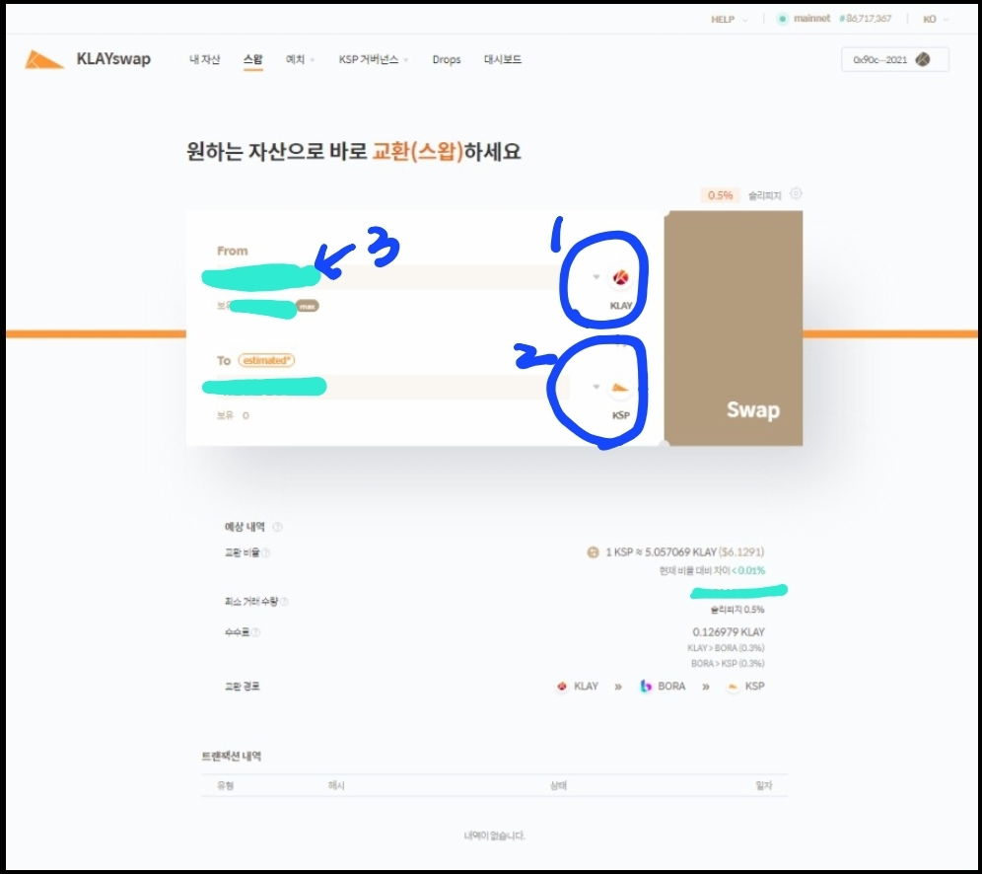Click help icon next to 교환 비율

[265, 552]
